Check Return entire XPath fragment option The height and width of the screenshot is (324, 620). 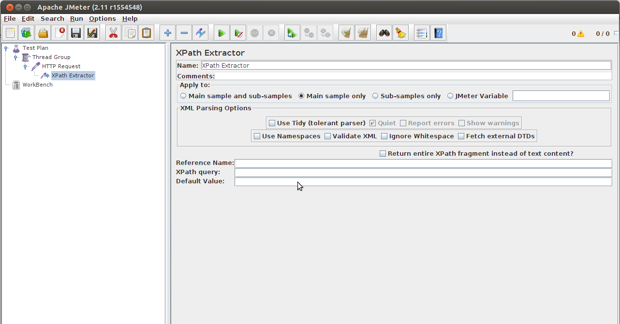(383, 153)
